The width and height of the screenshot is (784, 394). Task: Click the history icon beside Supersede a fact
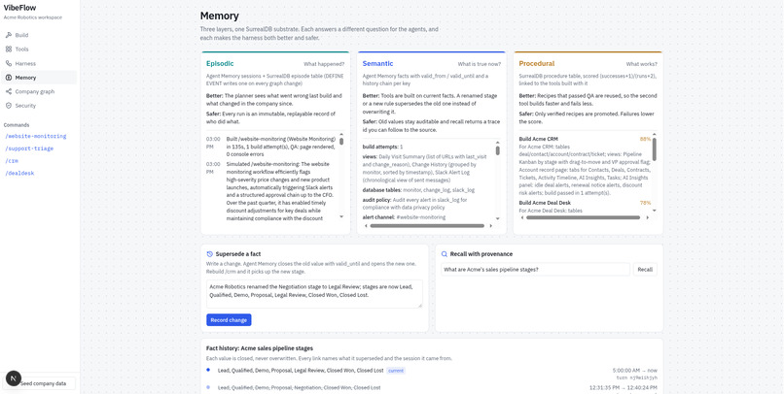(x=210, y=254)
